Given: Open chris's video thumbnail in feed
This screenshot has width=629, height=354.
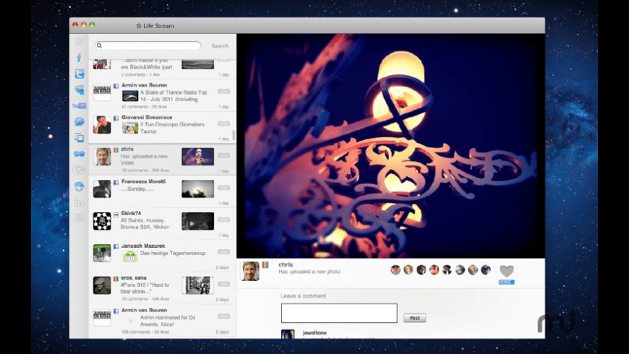Looking at the screenshot, I should 198,157.
